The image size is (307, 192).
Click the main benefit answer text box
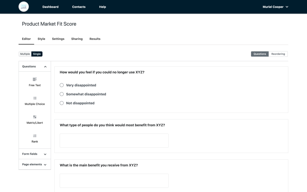tap(114, 181)
